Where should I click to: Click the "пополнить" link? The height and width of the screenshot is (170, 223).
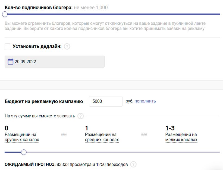[145, 101]
